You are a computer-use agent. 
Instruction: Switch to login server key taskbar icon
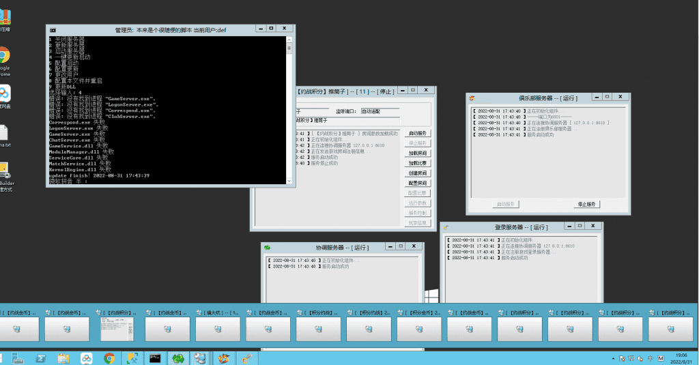point(246,358)
